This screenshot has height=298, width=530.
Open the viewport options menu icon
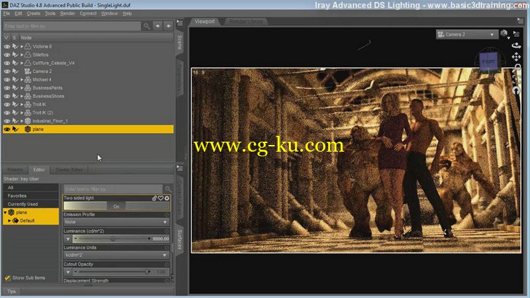click(516, 34)
